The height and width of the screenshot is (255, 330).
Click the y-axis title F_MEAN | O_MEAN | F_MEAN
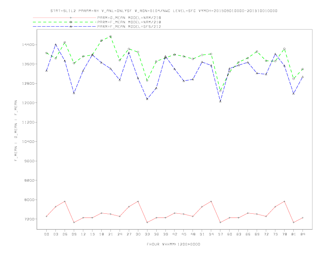click(x=16, y=131)
